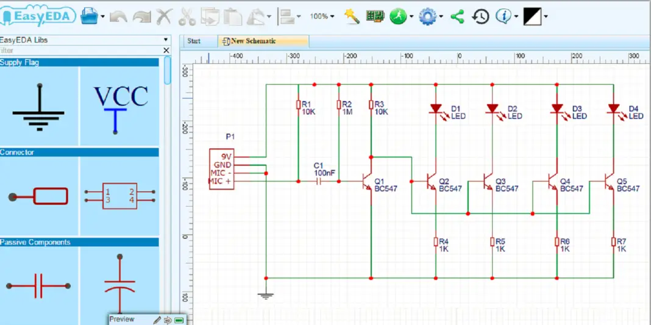Open the History clock icon
Viewport: 651px width, 325px height.
pos(481,16)
